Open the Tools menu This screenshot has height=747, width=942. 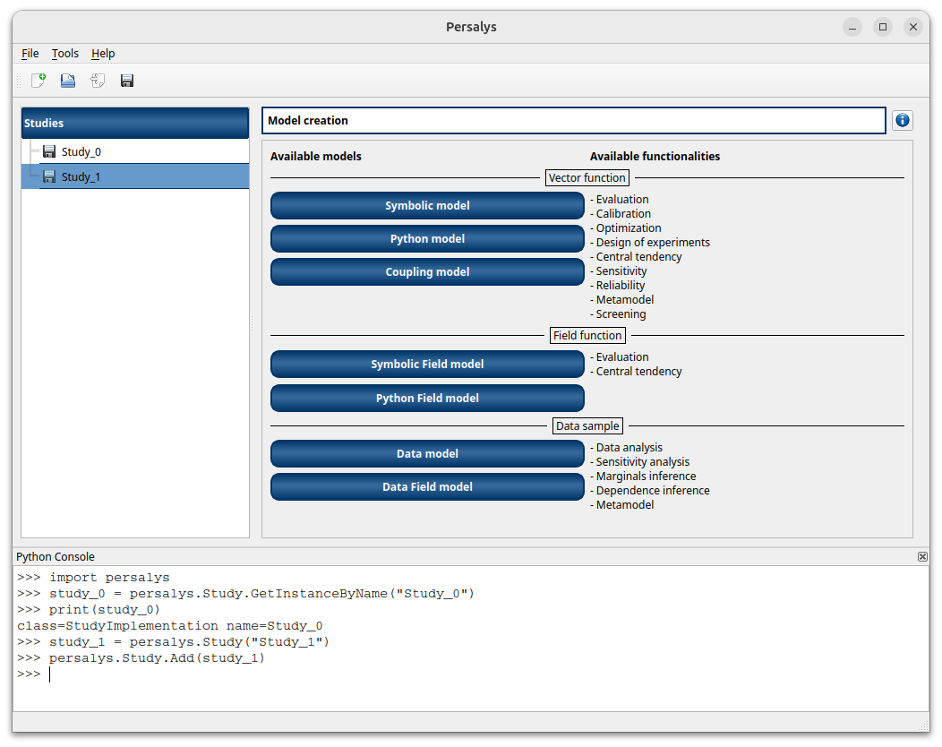click(x=64, y=54)
